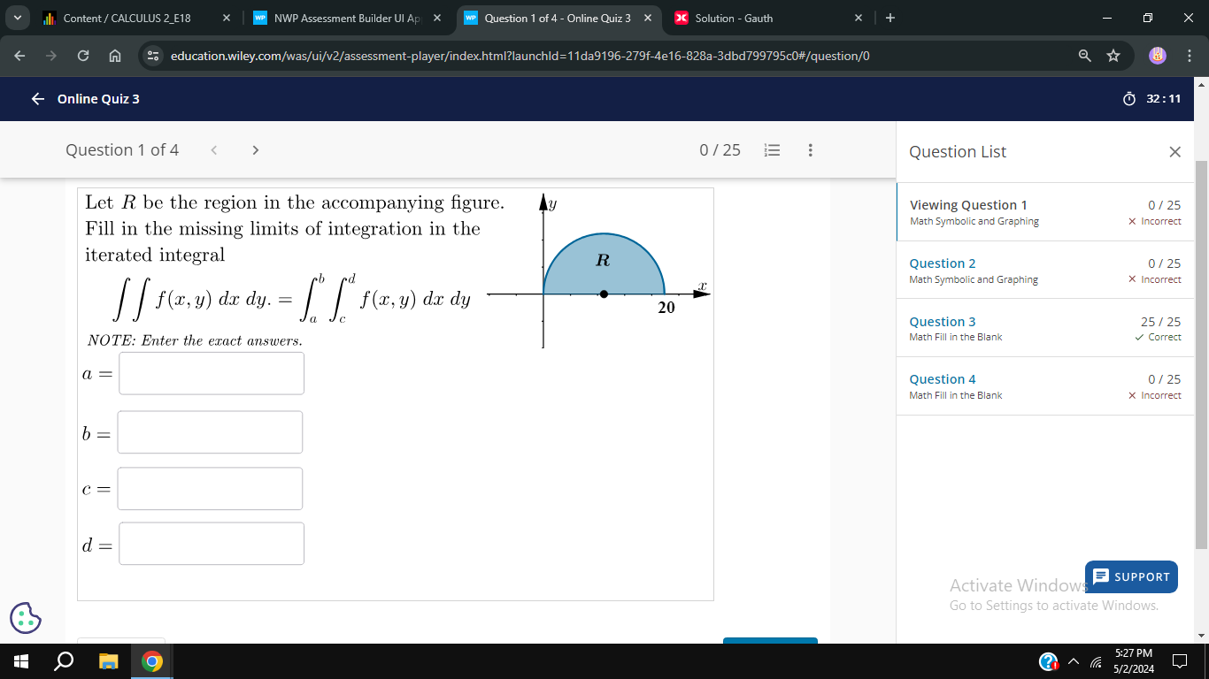The height and width of the screenshot is (679, 1209).
Task: Click the three-dot options menu in quiz header
Action: [810, 149]
